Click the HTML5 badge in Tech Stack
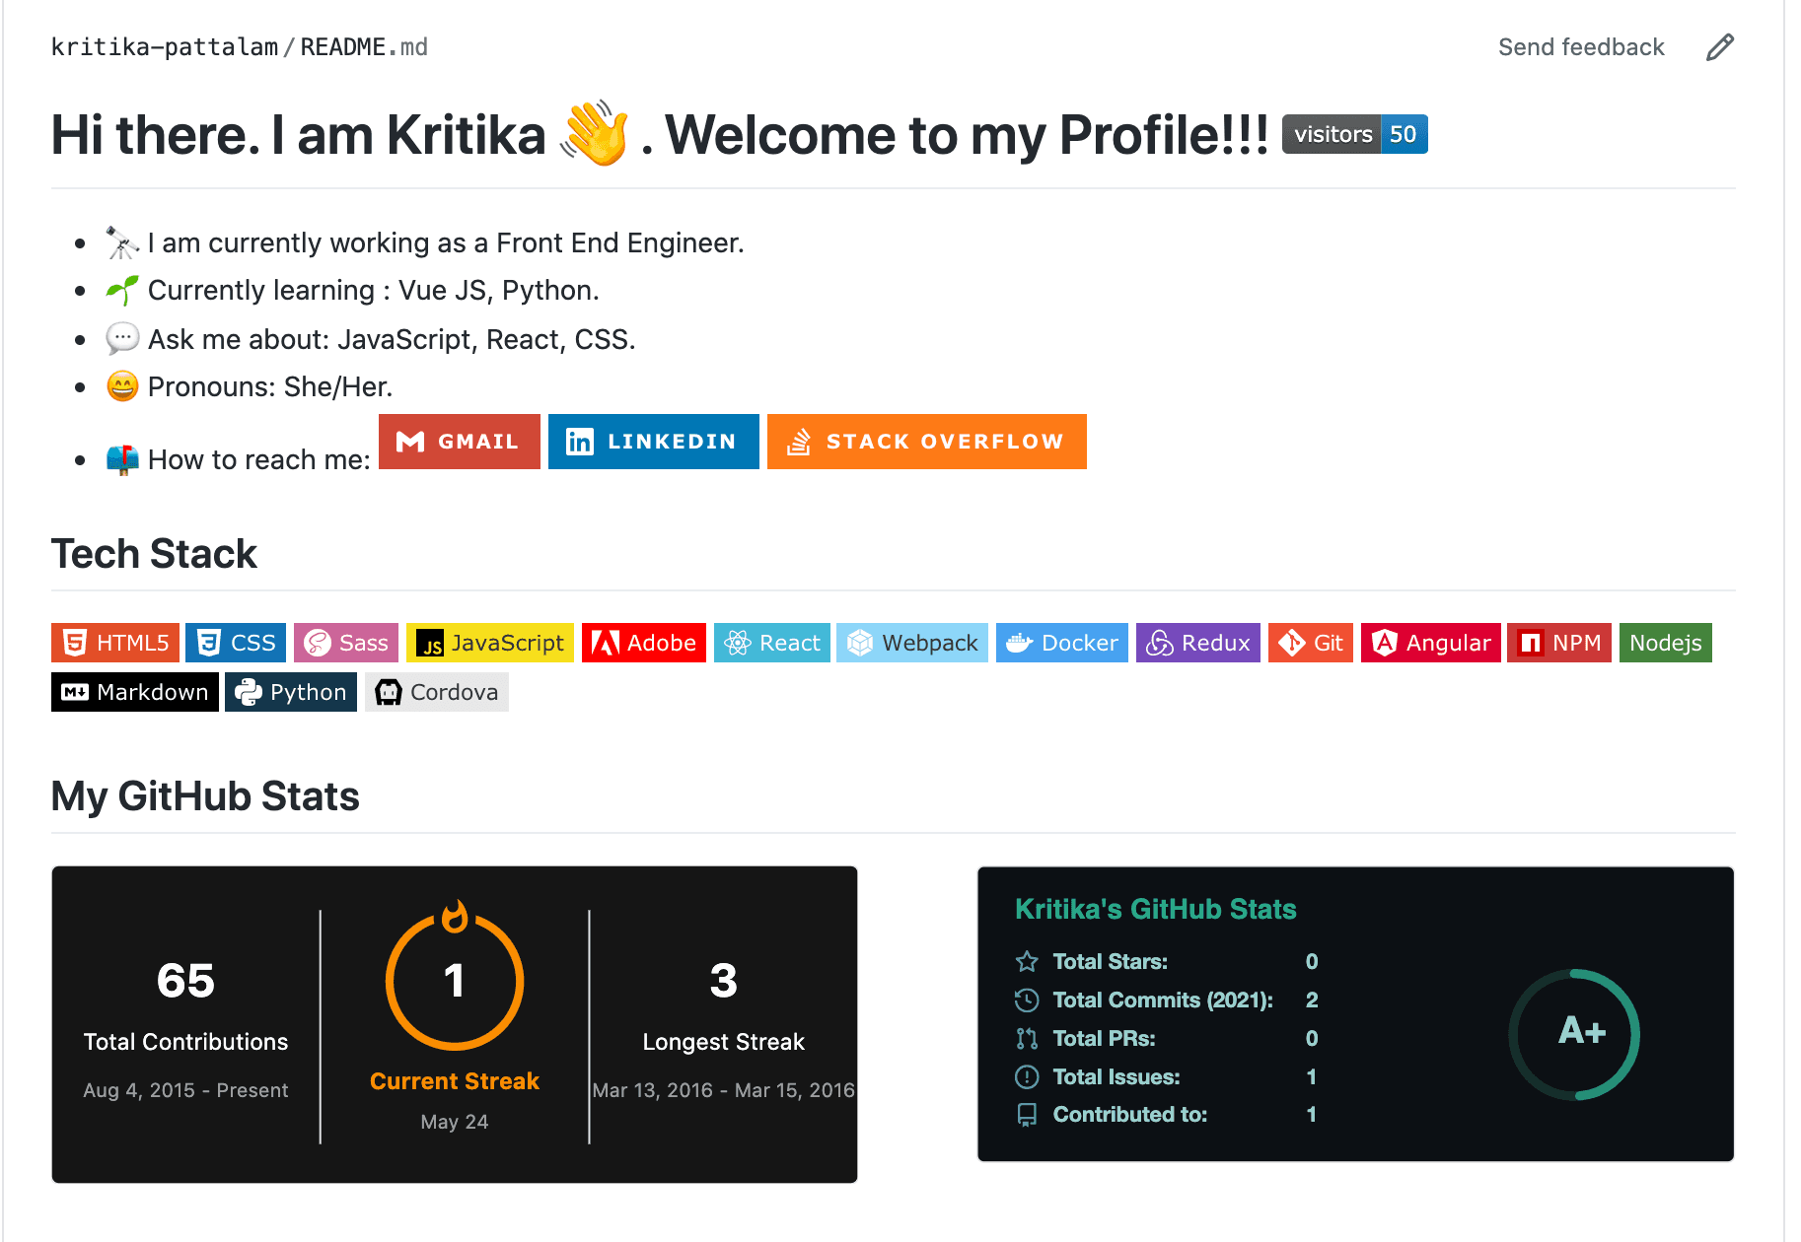 114,642
